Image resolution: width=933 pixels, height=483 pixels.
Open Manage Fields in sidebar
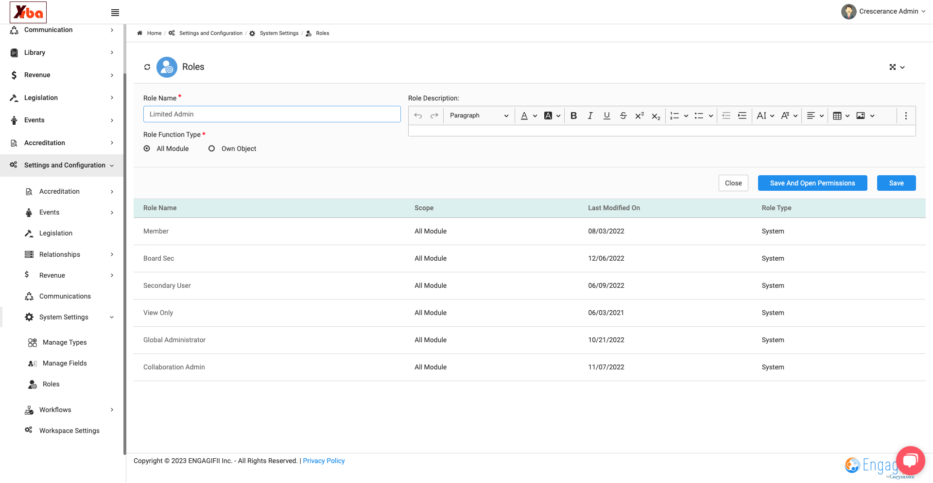pos(65,364)
